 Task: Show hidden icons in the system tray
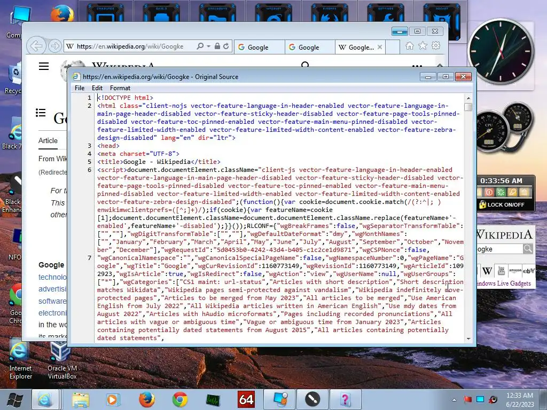click(454, 400)
